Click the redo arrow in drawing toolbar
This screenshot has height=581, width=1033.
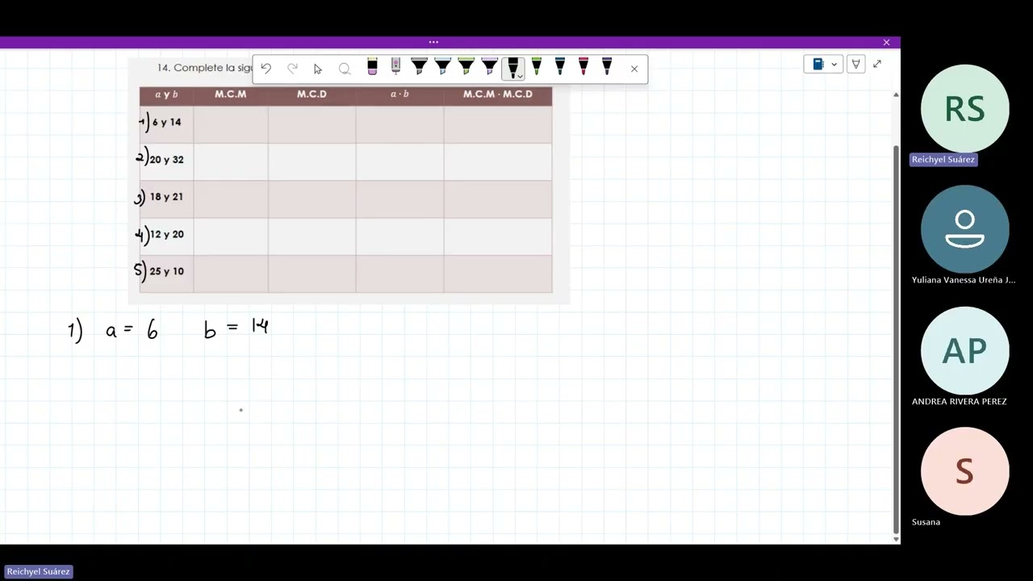point(292,69)
